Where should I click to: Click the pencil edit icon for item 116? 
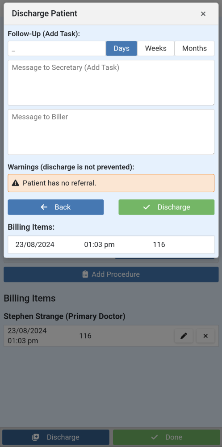(184, 336)
